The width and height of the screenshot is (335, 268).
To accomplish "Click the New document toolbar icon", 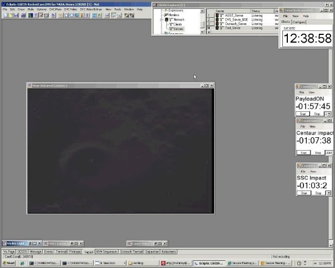I will tap(4, 16).
